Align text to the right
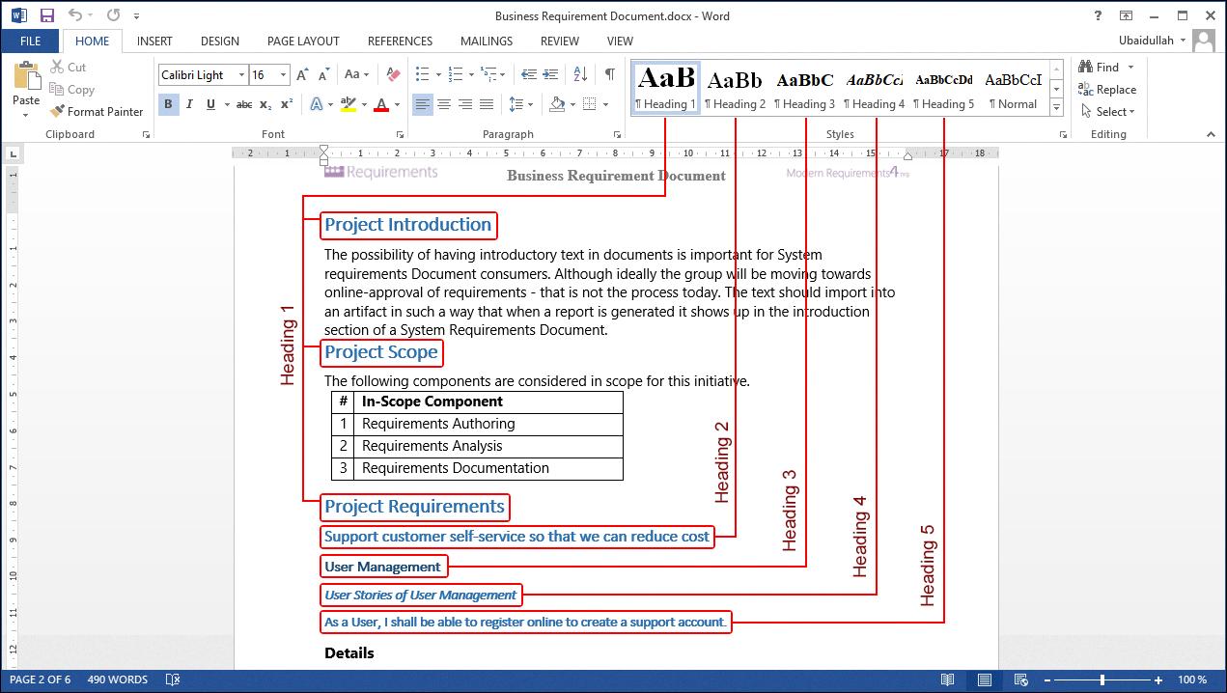The height and width of the screenshot is (693, 1227). click(465, 104)
